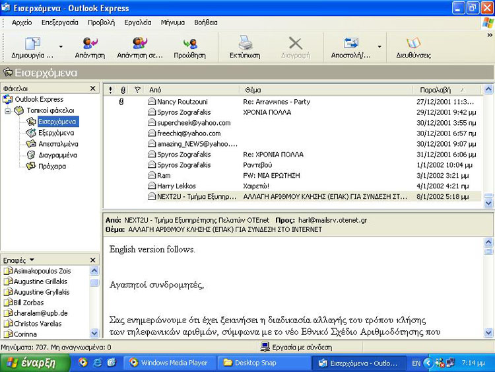The width and height of the screenshot is (495, 372).
Task: Click the Αποστολή/... (send/receive) icon
Action: pyautogui.click(x=350, y=43)
